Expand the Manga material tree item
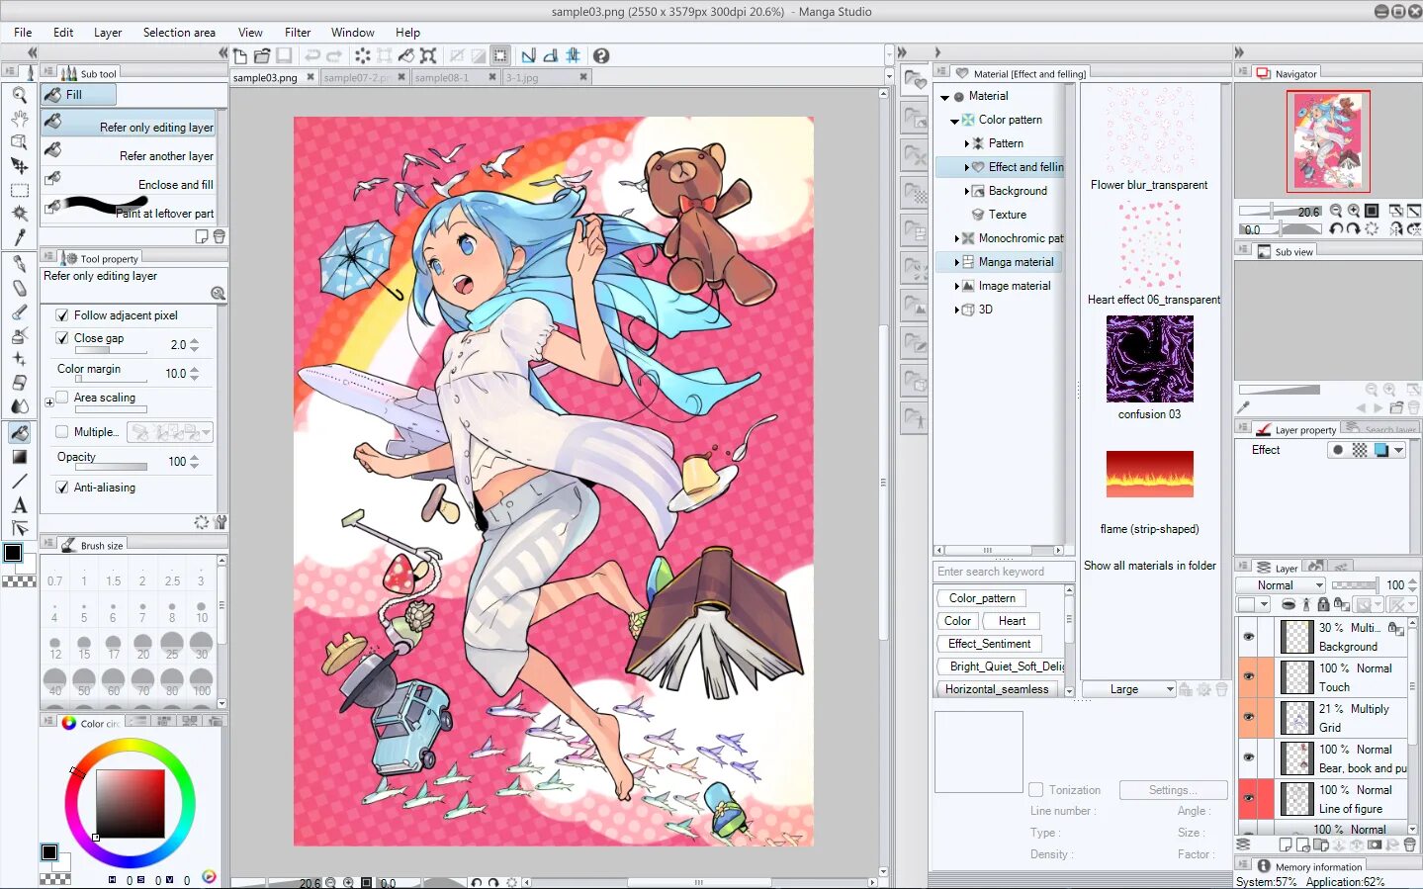 click(956, 262)
